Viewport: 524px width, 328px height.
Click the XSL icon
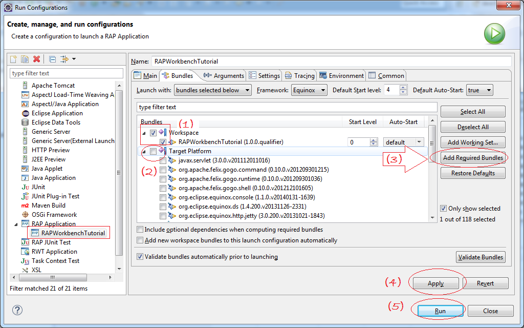coord(25,270)
